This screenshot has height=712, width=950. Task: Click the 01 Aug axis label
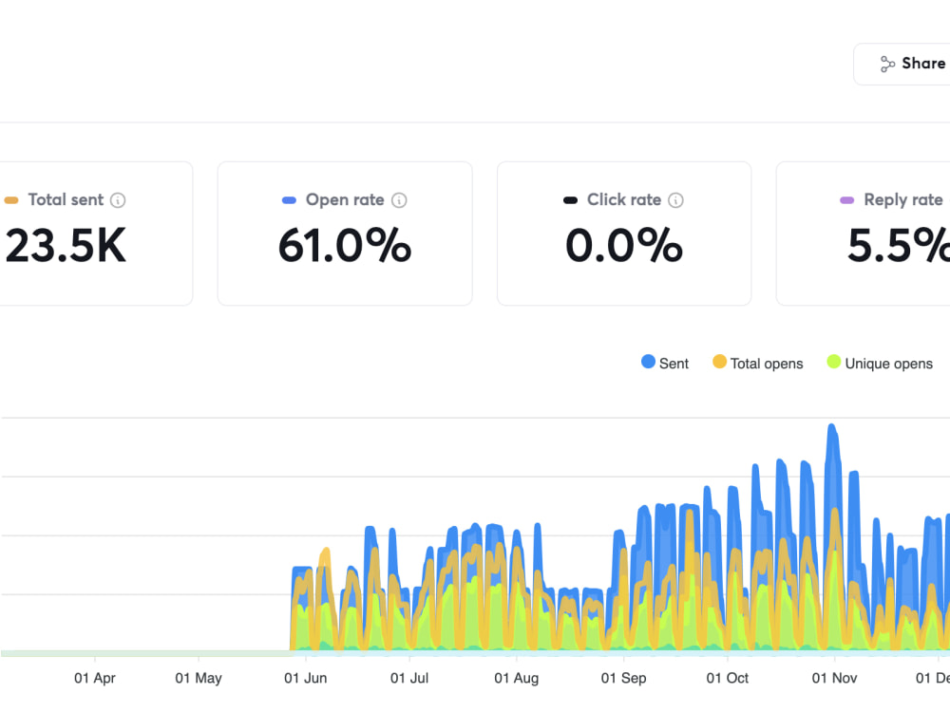coord(517,678)
